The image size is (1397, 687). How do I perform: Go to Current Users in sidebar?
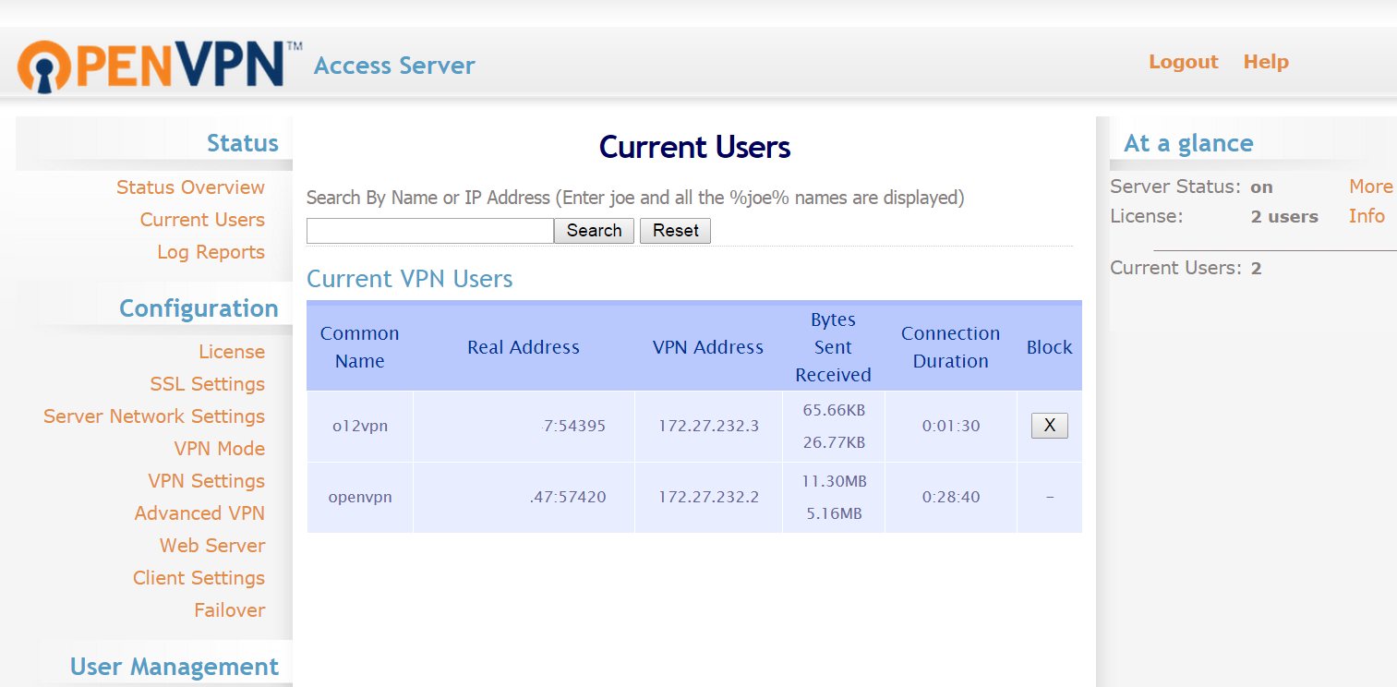pyautogui.click(x=202, y=220)
